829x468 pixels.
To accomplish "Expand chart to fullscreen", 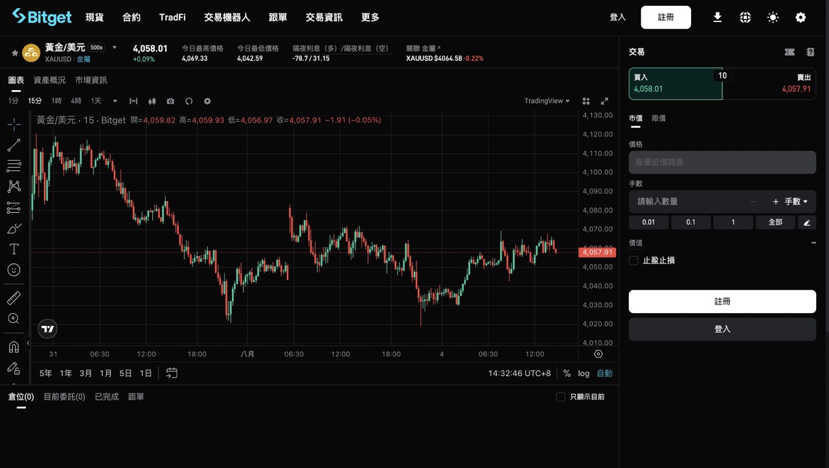I will click(605, 101).
